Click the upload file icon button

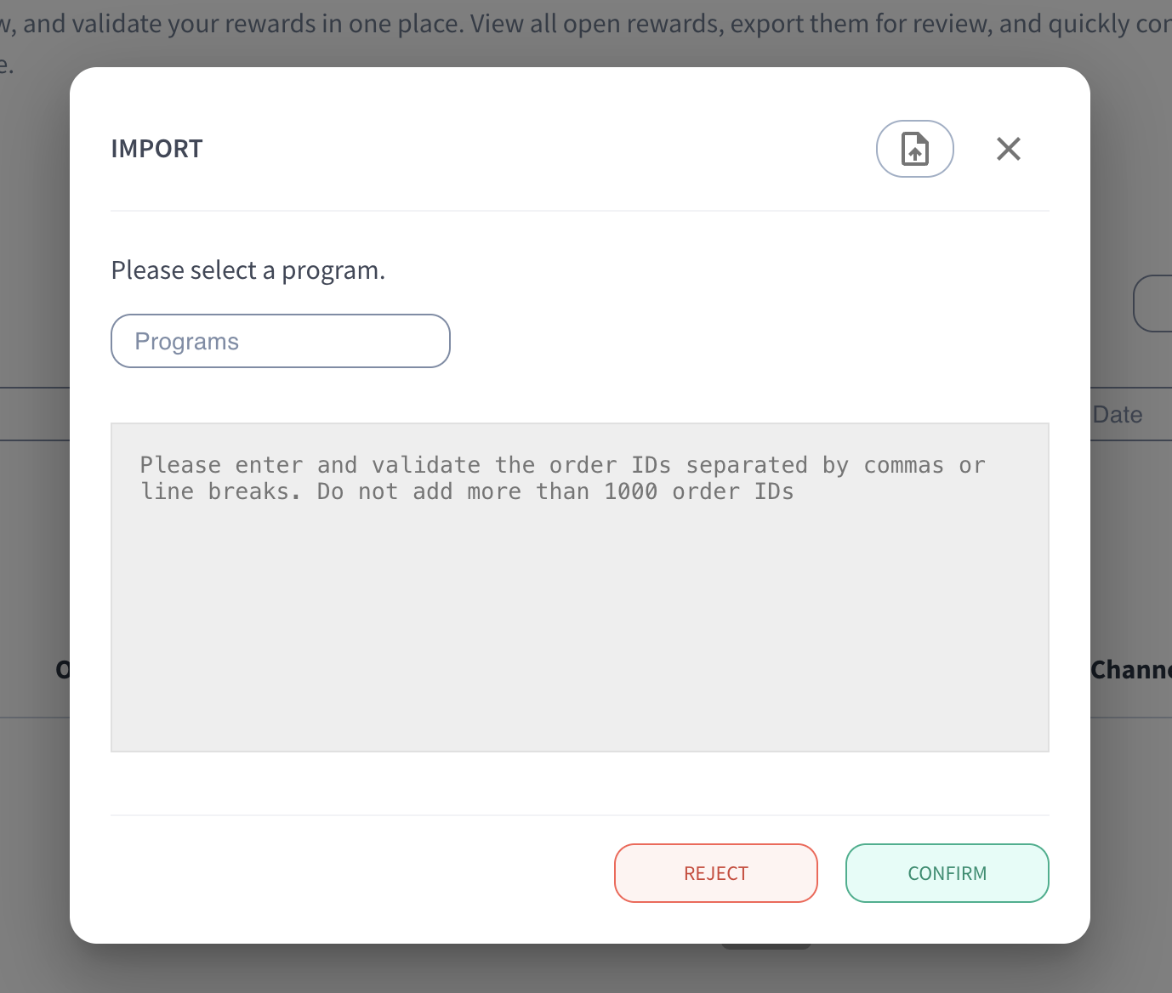(x=914, y=149)
